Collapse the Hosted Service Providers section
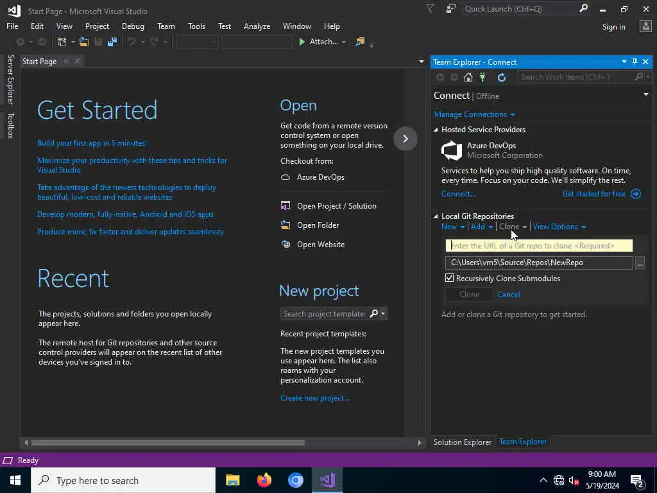Viewport: 657px width, 493px height. pyautogui.click(x=436, y=130)
